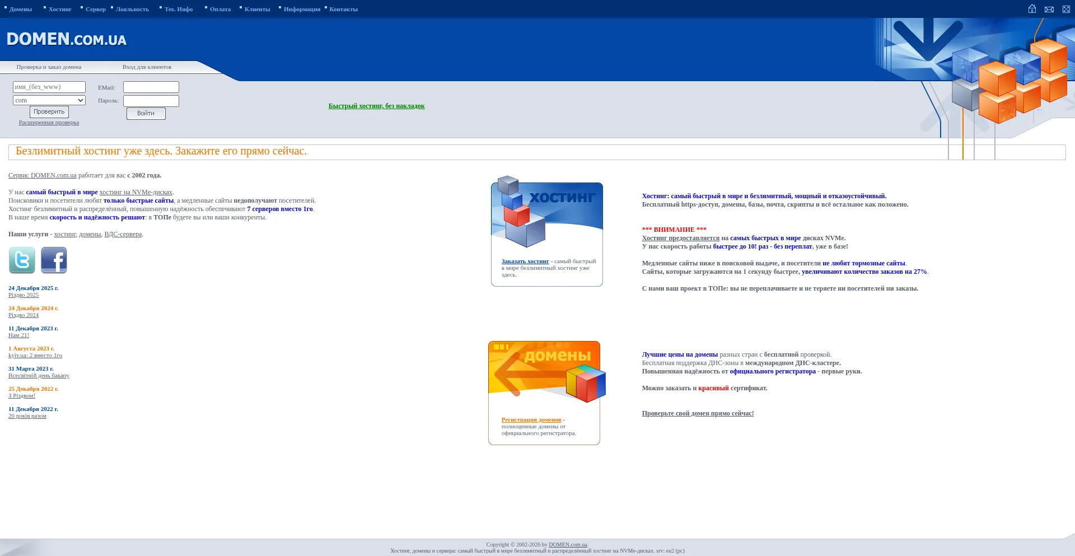Open Проверьте свой домен прямо сейчас link

pos(698,413)
